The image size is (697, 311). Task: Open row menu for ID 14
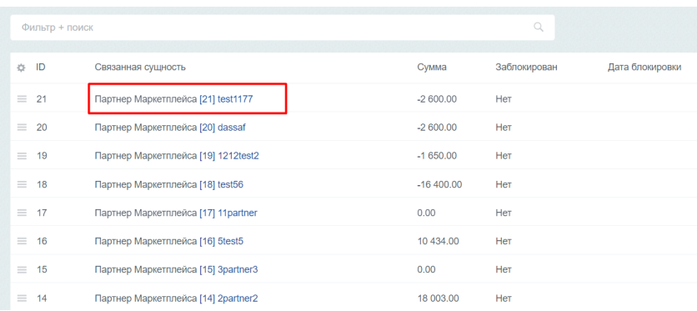[x=22, y=298]
